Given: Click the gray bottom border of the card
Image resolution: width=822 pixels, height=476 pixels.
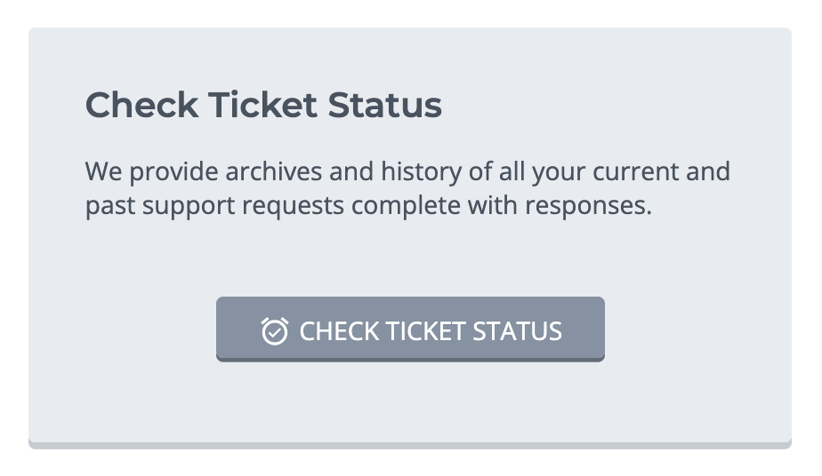Looking at the screenshot, I should 410,444.
